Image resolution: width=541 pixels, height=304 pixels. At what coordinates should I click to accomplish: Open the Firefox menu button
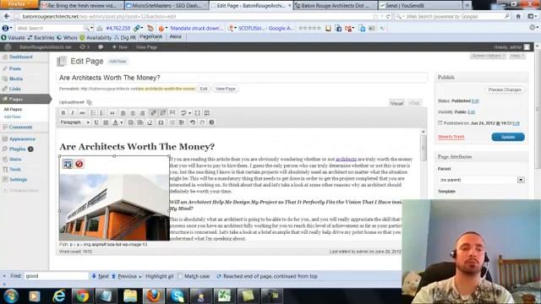pos(19,4)
